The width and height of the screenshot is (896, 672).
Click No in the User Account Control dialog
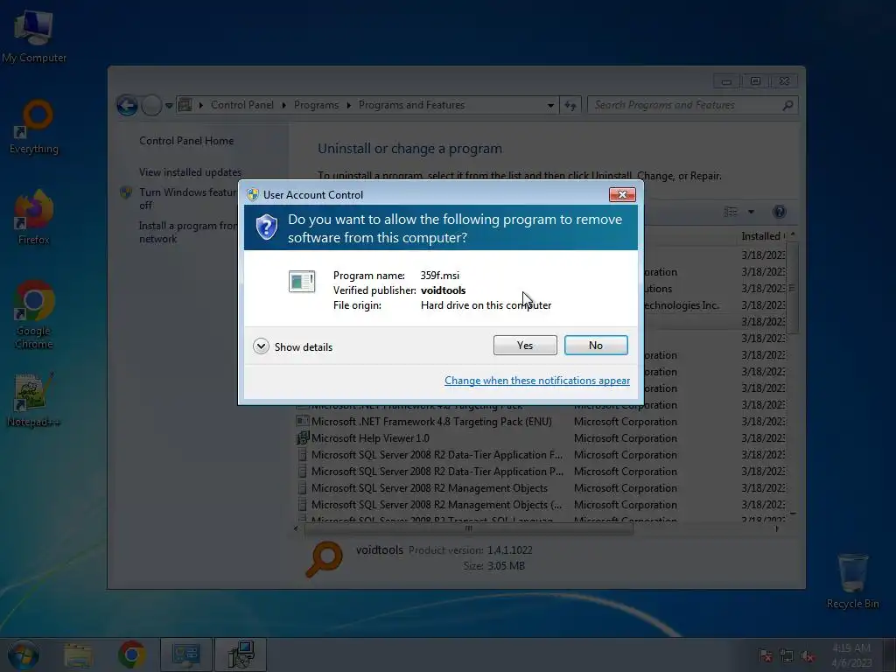pos(595,345)
